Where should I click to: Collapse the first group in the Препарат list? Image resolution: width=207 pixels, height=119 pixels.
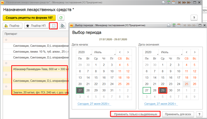pos(6,40)
